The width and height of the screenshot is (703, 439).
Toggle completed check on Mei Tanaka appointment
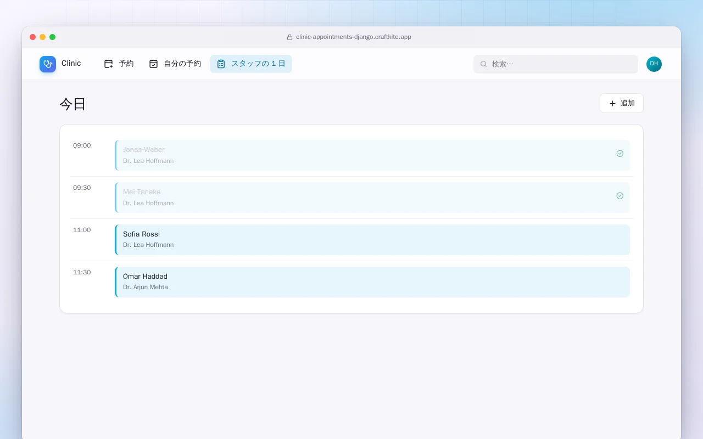(x=620, y=196)
